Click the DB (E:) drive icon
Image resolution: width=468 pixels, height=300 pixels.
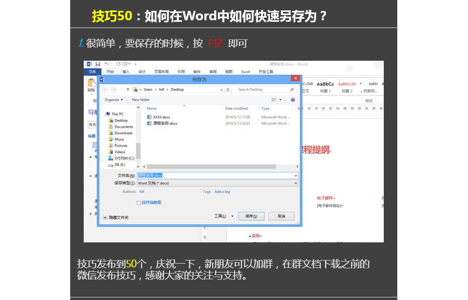[111, 165]
